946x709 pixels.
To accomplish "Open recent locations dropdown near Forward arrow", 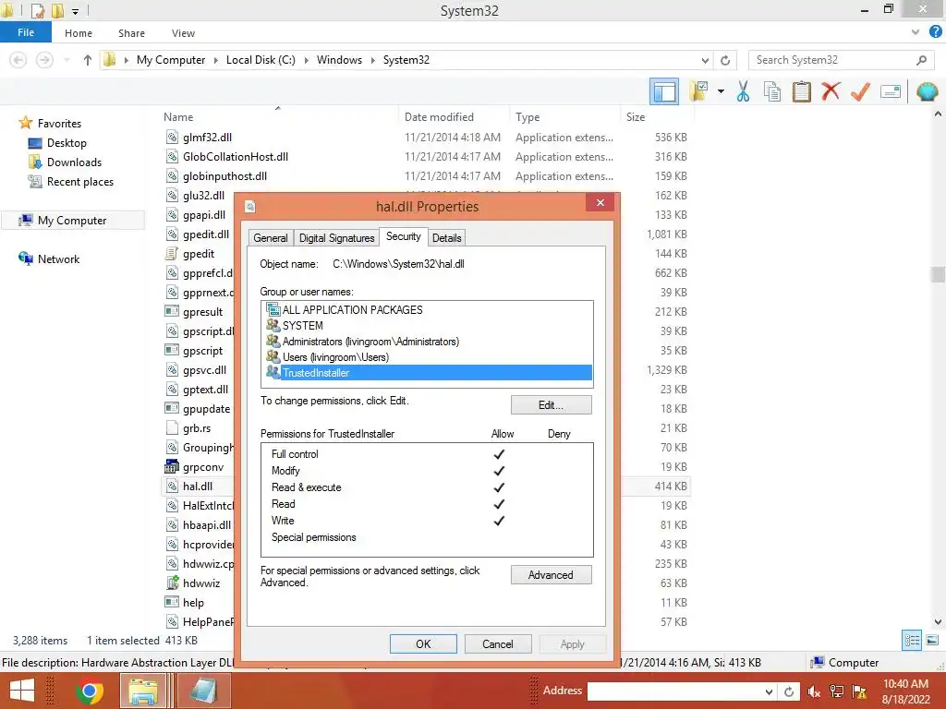I will pos(67,60).
